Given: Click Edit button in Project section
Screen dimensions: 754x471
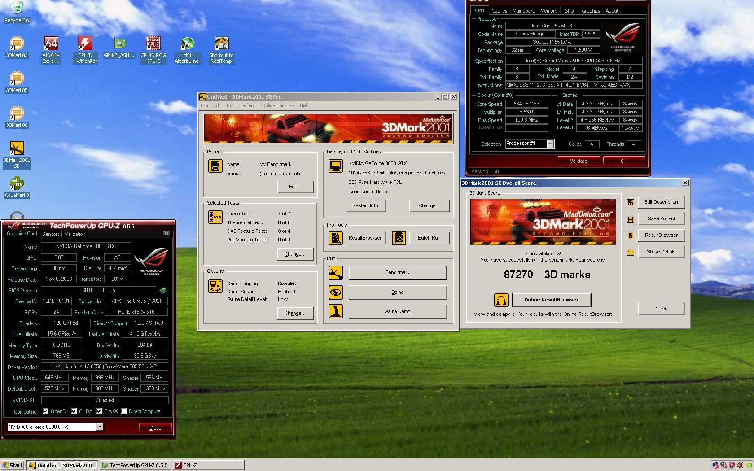Looking at the screenshot, I should coord(295,187).
